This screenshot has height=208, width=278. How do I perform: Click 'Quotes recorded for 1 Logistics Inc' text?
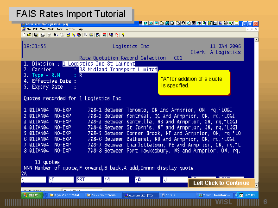(72, 98)
